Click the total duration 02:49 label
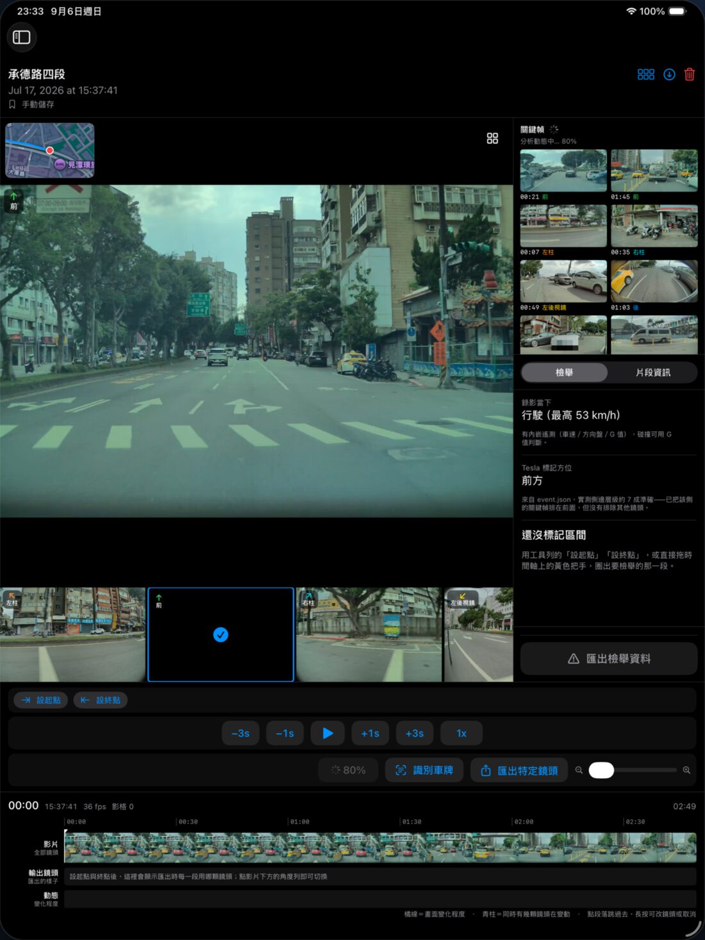The image size is (705, 940). point(684,806)
